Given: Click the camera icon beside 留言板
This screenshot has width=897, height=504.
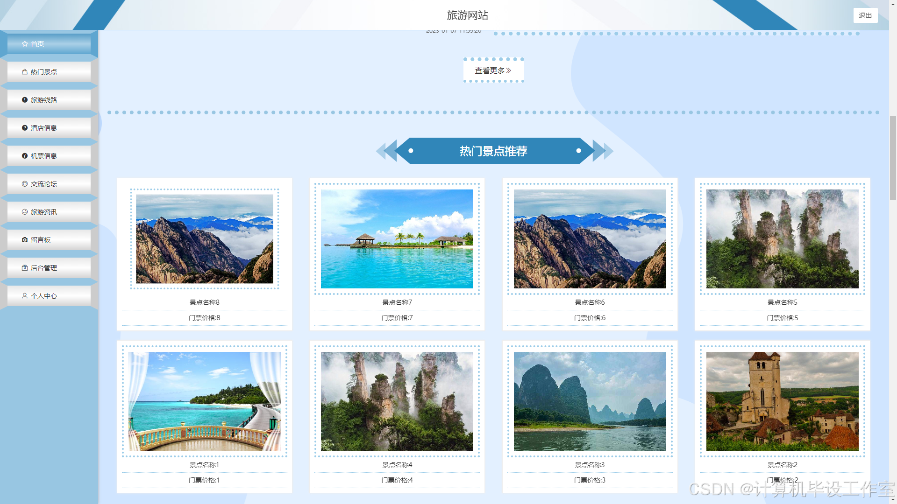Looking at the screenshot, I should click(x=25, y=240).
